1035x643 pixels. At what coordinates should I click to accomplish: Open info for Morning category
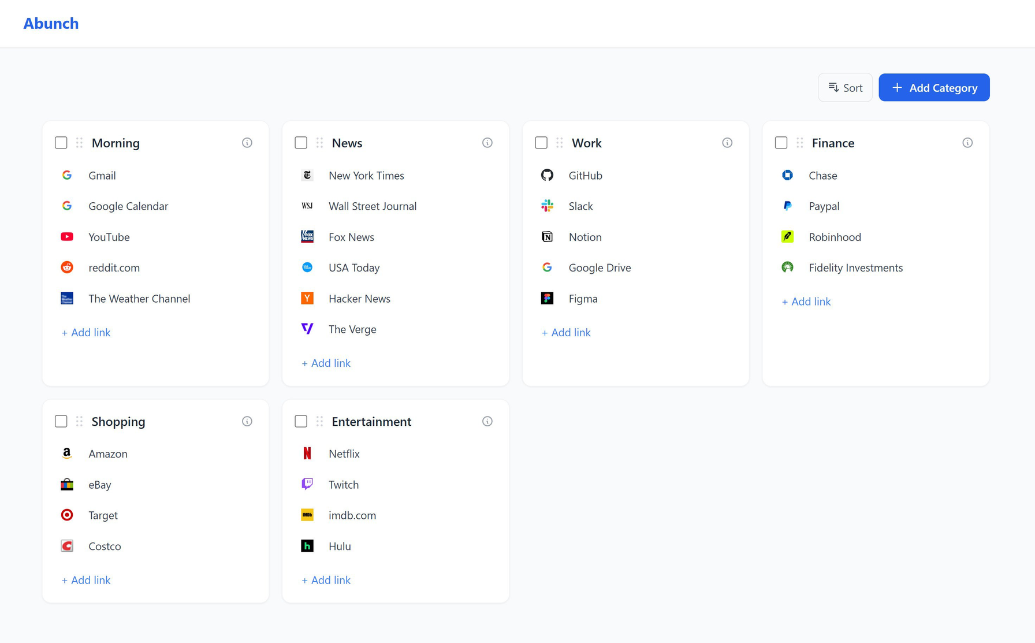tap(247, 143)
